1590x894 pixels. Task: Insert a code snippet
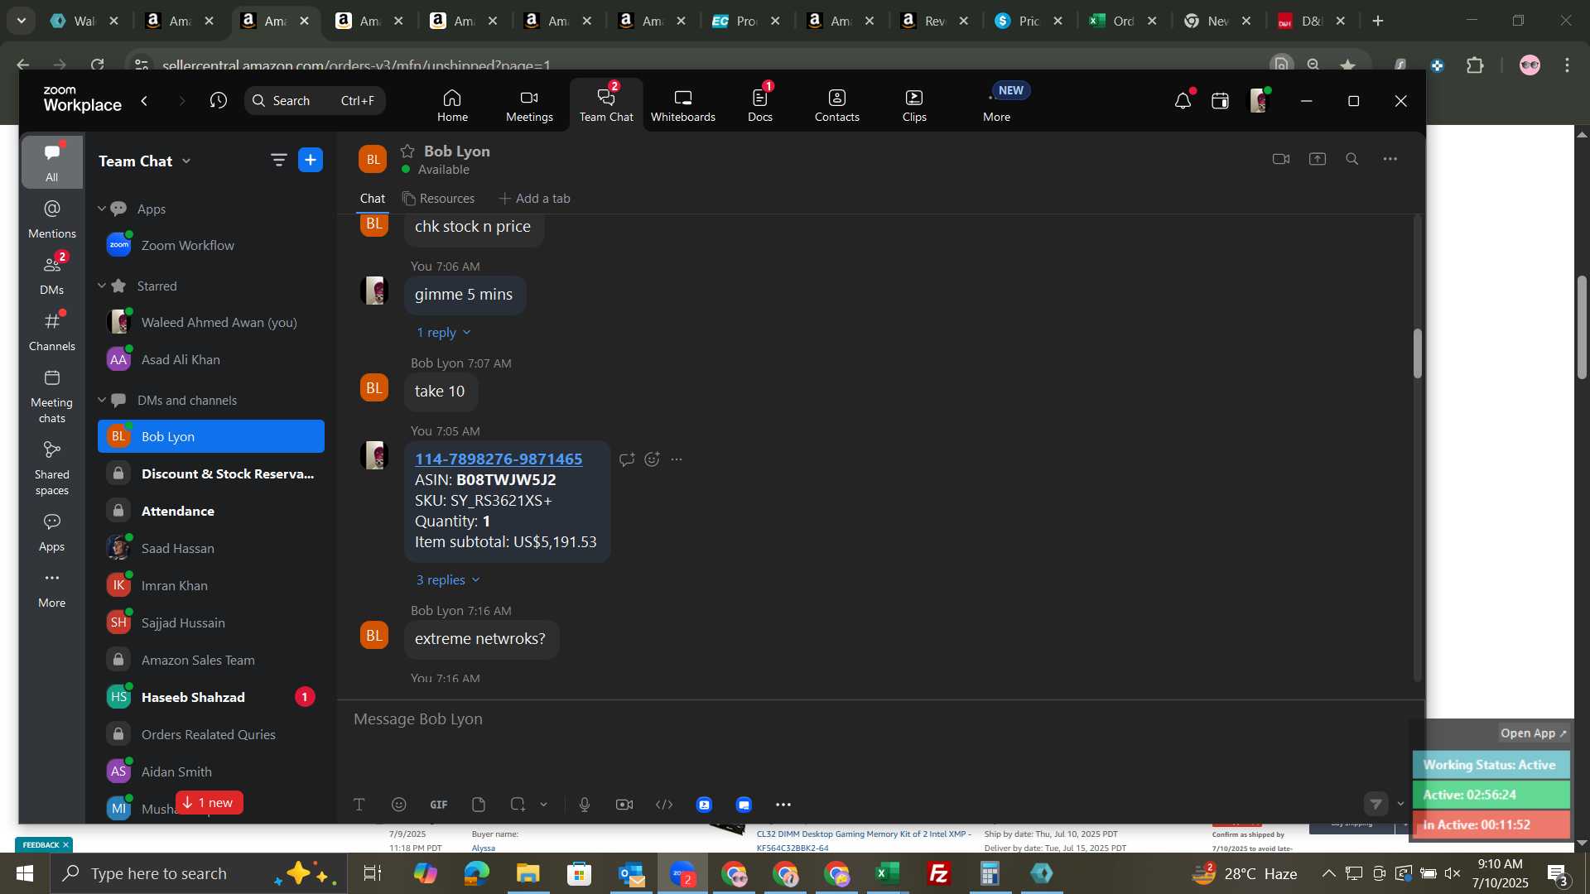coord(664,805)
